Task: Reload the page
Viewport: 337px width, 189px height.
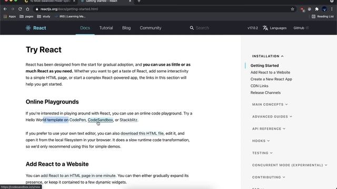Action: 20,9
